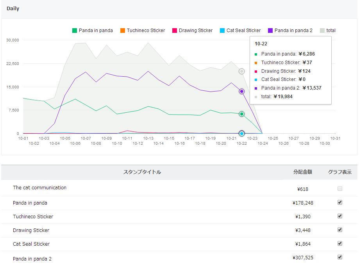
Task: Click the blue Cat Seal Sticker legend swatch
Action: (x=222, y=31)
